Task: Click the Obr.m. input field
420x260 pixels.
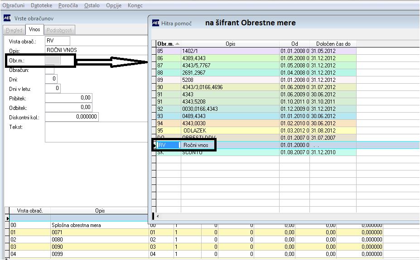Action: 53,61
